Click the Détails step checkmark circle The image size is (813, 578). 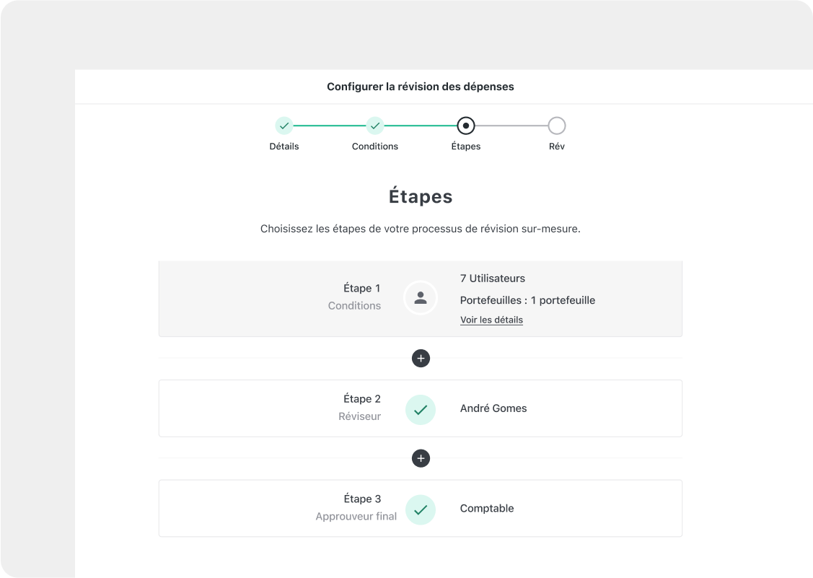284,126
